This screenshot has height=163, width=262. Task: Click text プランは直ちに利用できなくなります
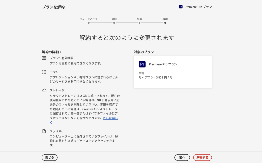coord(76,63)
